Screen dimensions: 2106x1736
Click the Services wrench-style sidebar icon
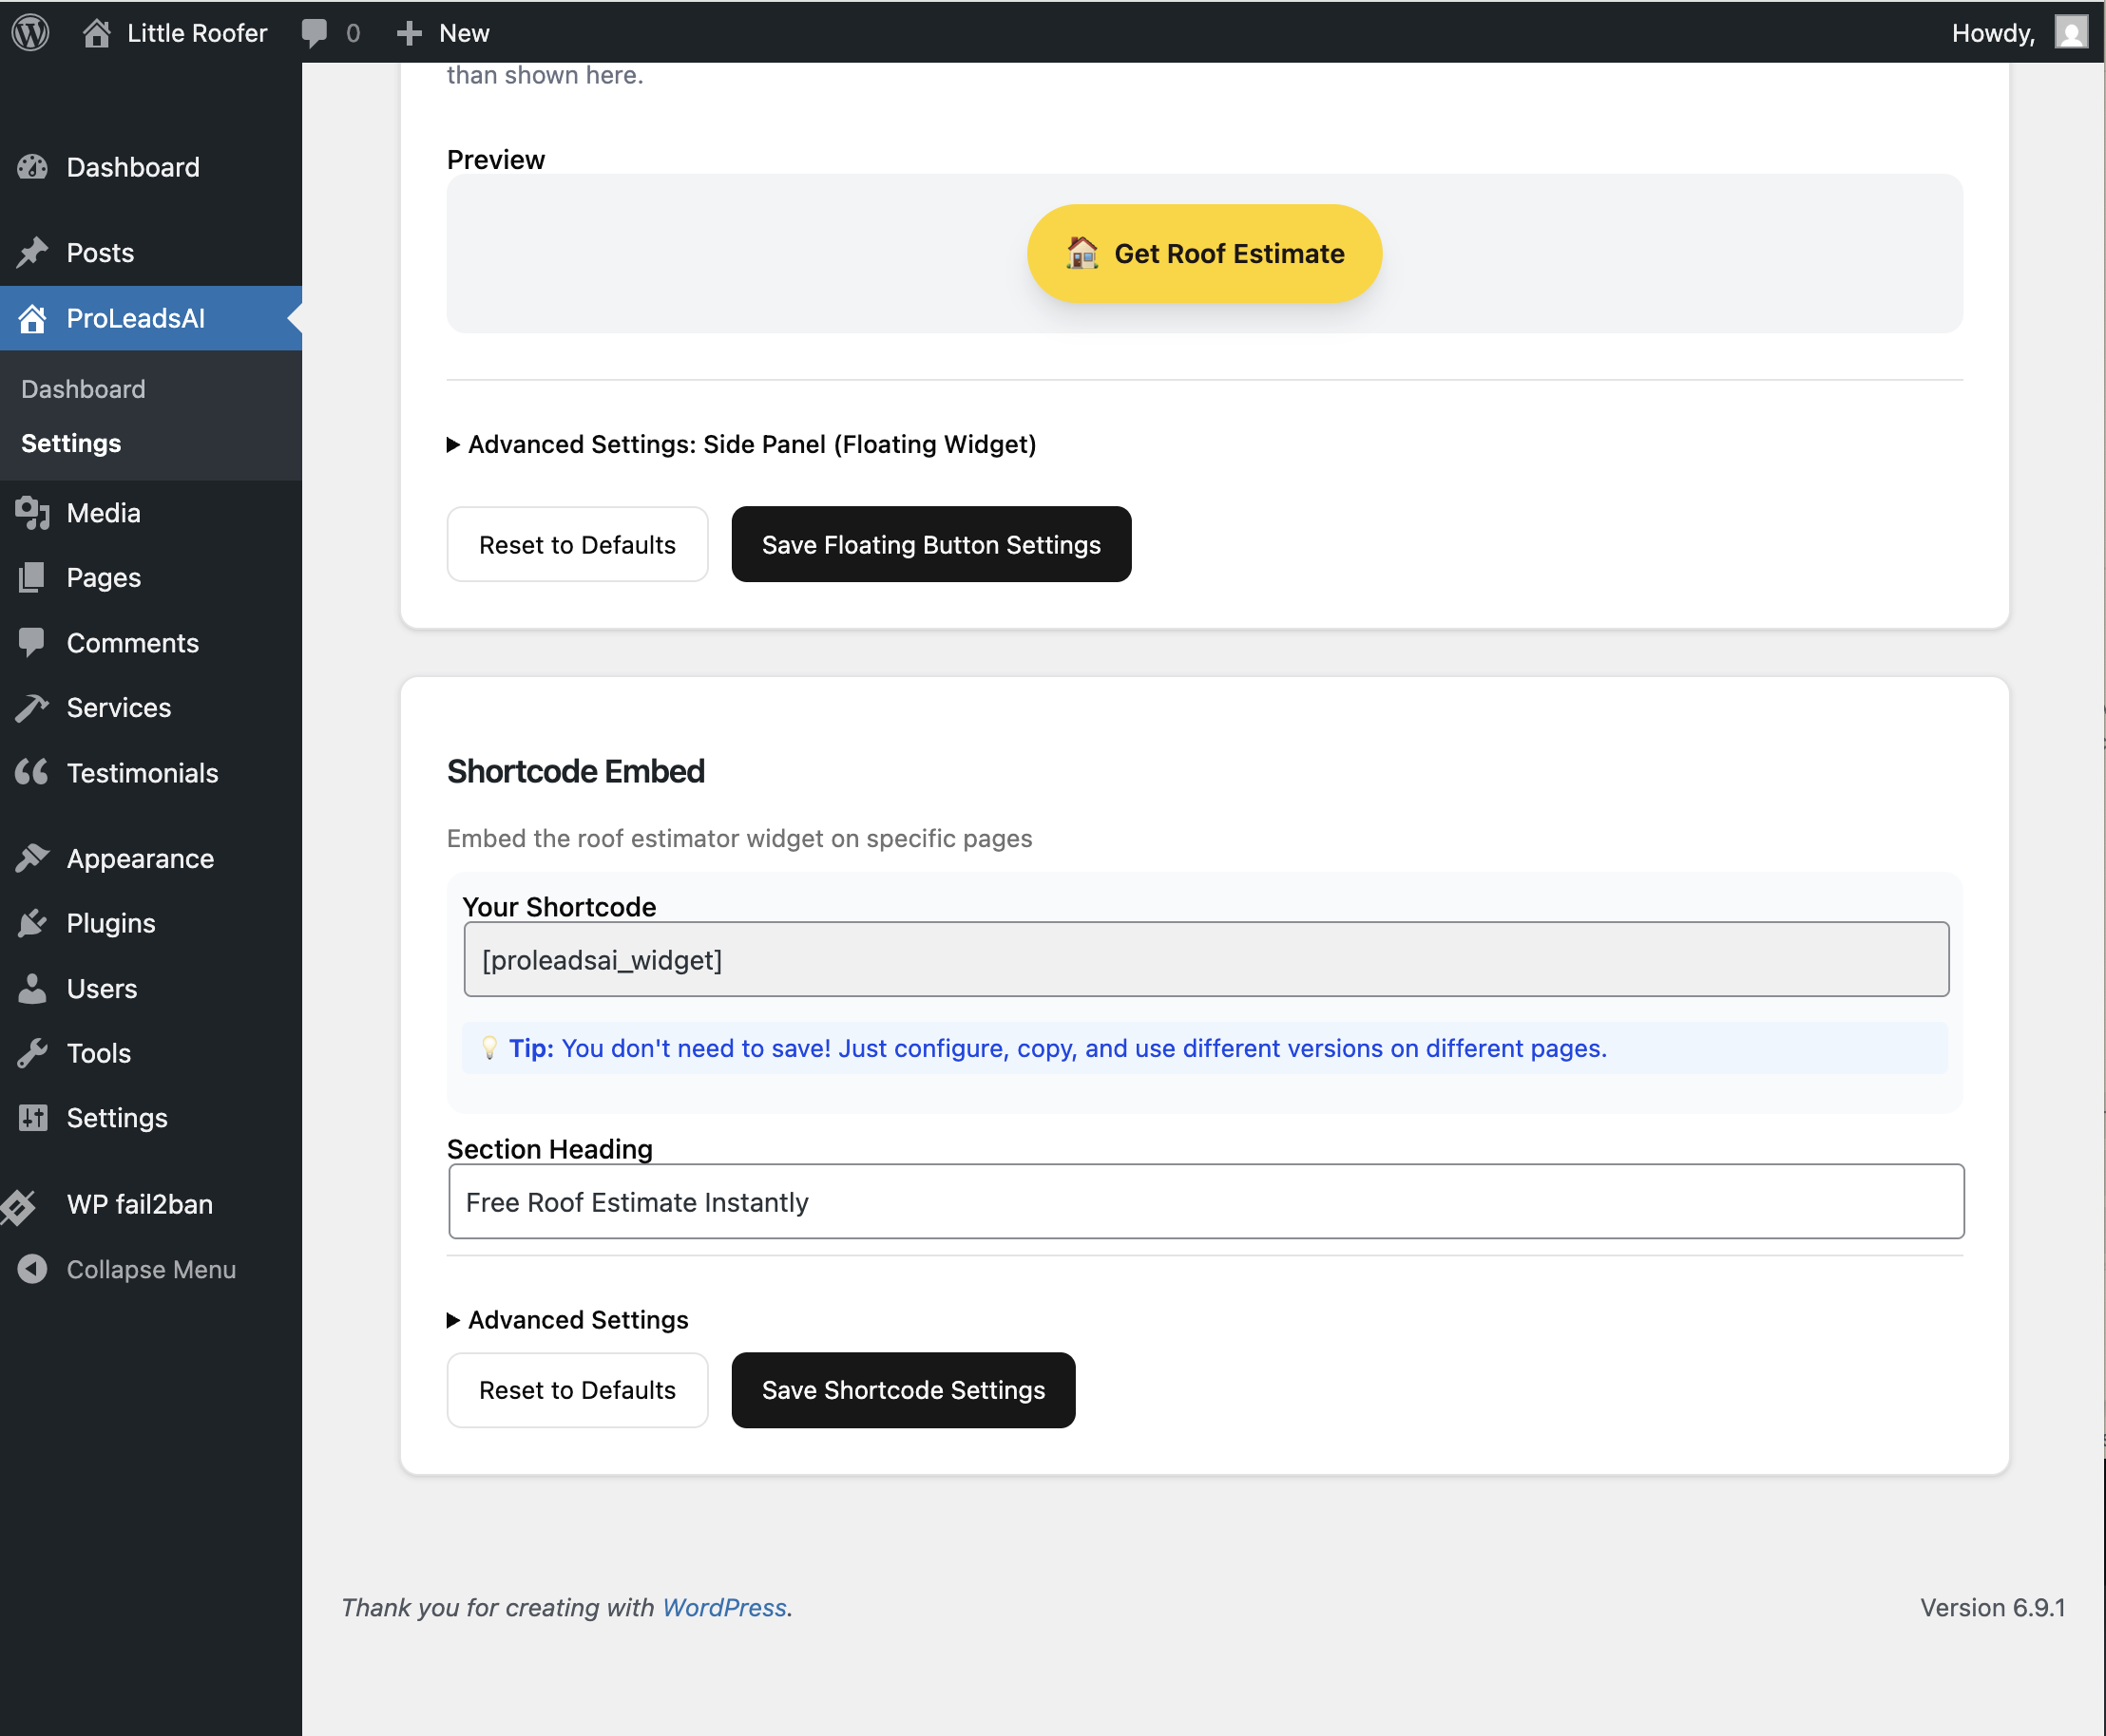(33, 707)
